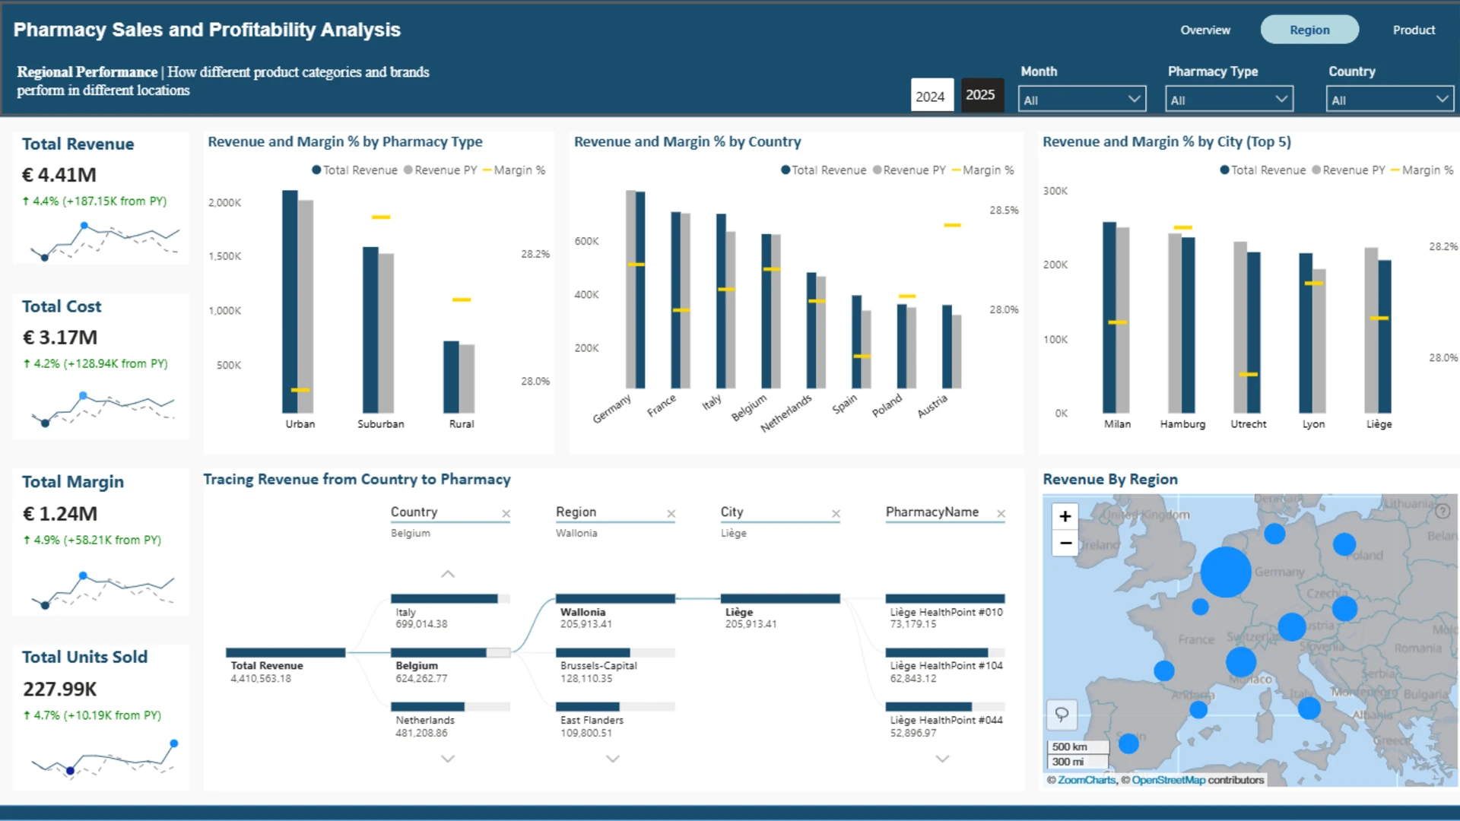Select the 2024 year toggle
The image size is (1460, 821).
[932, 96]
